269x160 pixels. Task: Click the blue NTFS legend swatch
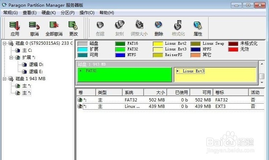[120, 55]
